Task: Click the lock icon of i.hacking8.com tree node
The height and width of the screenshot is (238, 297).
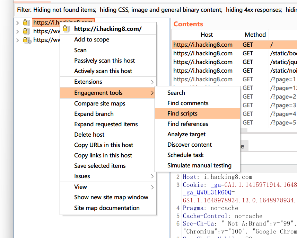Action: (x=26, y=22)
